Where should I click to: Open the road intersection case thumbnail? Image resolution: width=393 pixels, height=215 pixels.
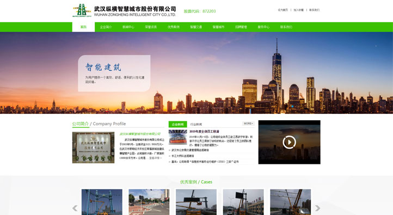pyautogui.click(x=149, y=202)
